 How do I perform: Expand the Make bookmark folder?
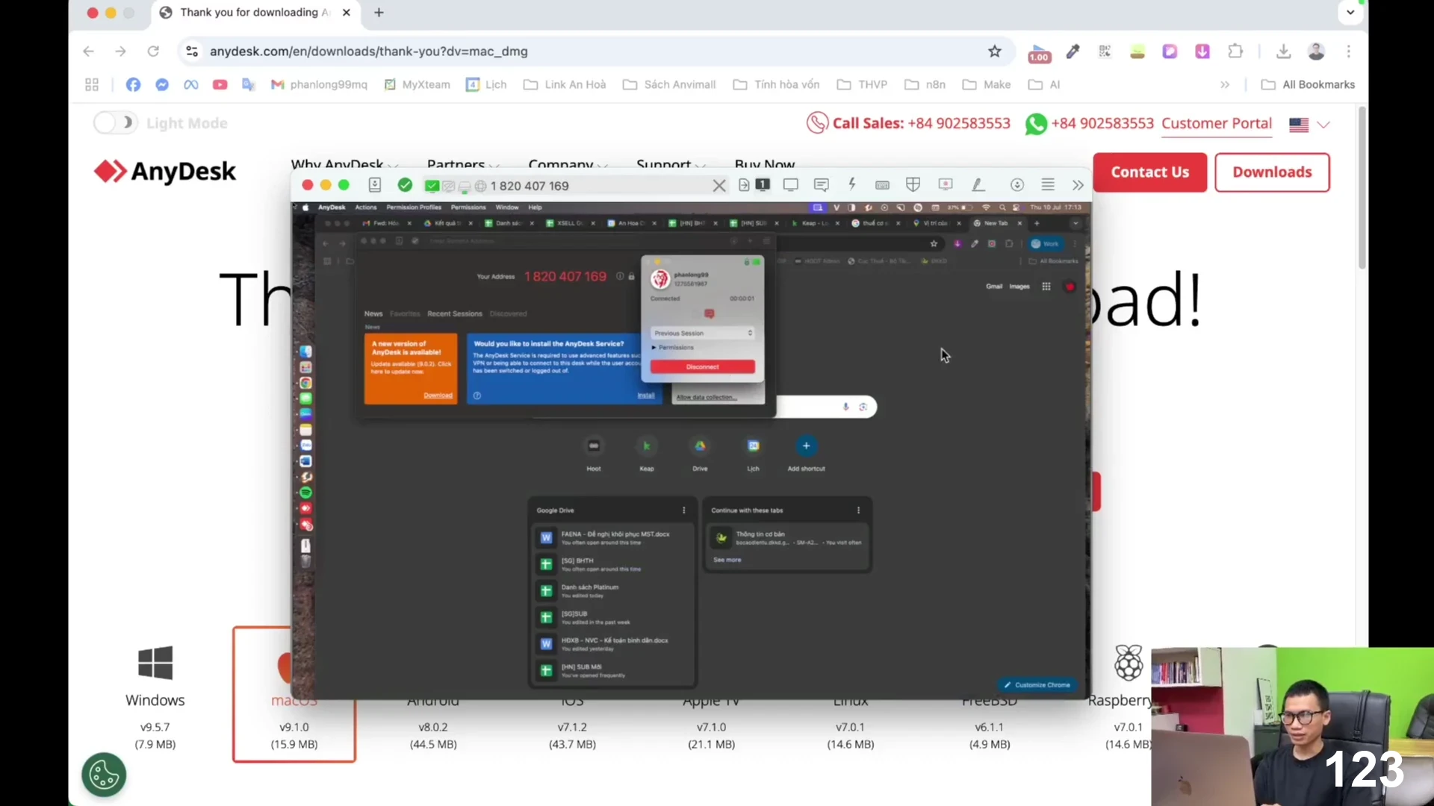tap(987, 84)
